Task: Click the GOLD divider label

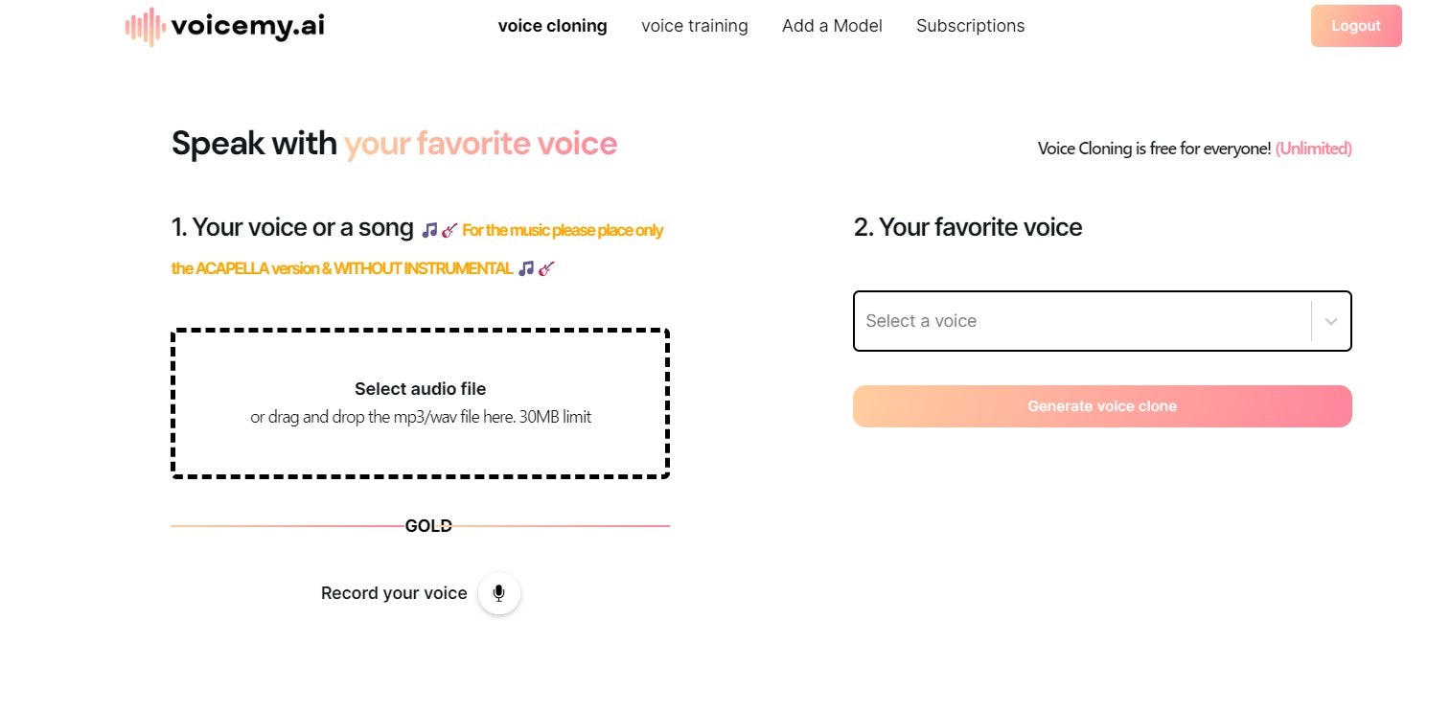Action: (428, 526)
